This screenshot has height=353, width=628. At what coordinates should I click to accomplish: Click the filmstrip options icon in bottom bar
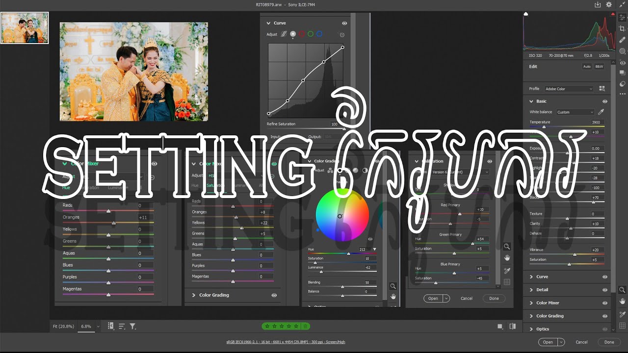pos(110,326)
